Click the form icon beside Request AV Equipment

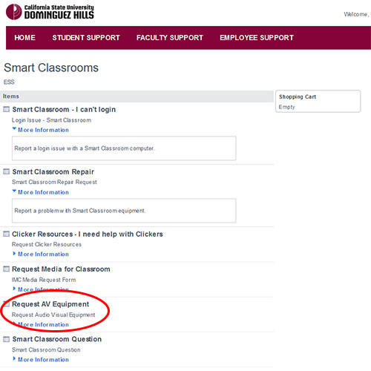(x=6, y=304)
